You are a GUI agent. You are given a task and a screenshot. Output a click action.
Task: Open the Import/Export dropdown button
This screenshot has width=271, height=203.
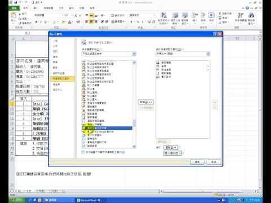172,153
